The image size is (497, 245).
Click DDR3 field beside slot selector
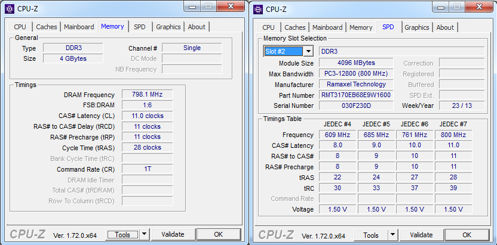[x=402, y=51]
